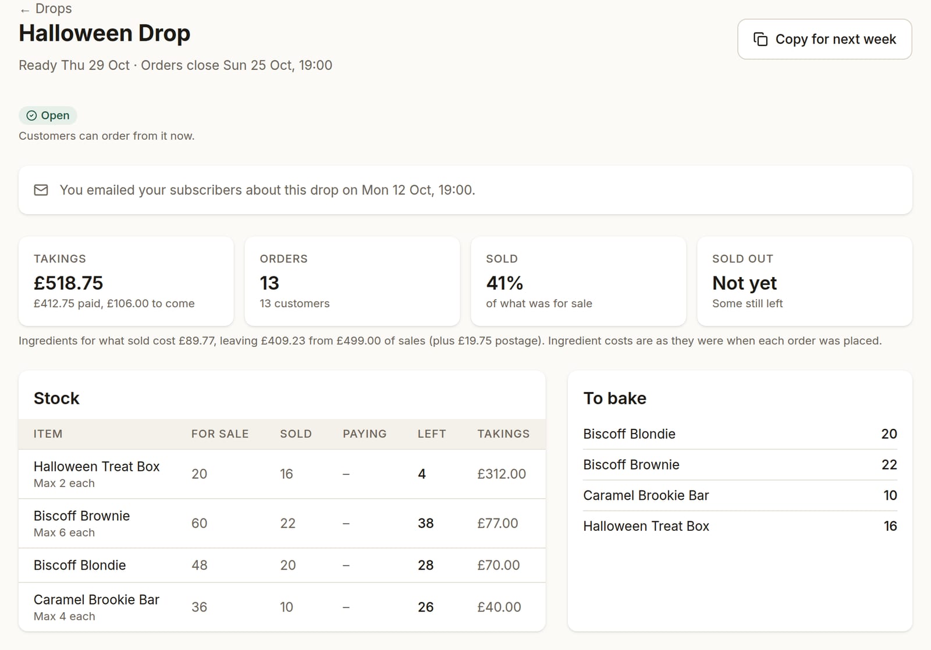Click the ITEM column header
Image resolution: width=931 pixels, height=650 pixels.
pyautogui.click(x=48, y=434)
